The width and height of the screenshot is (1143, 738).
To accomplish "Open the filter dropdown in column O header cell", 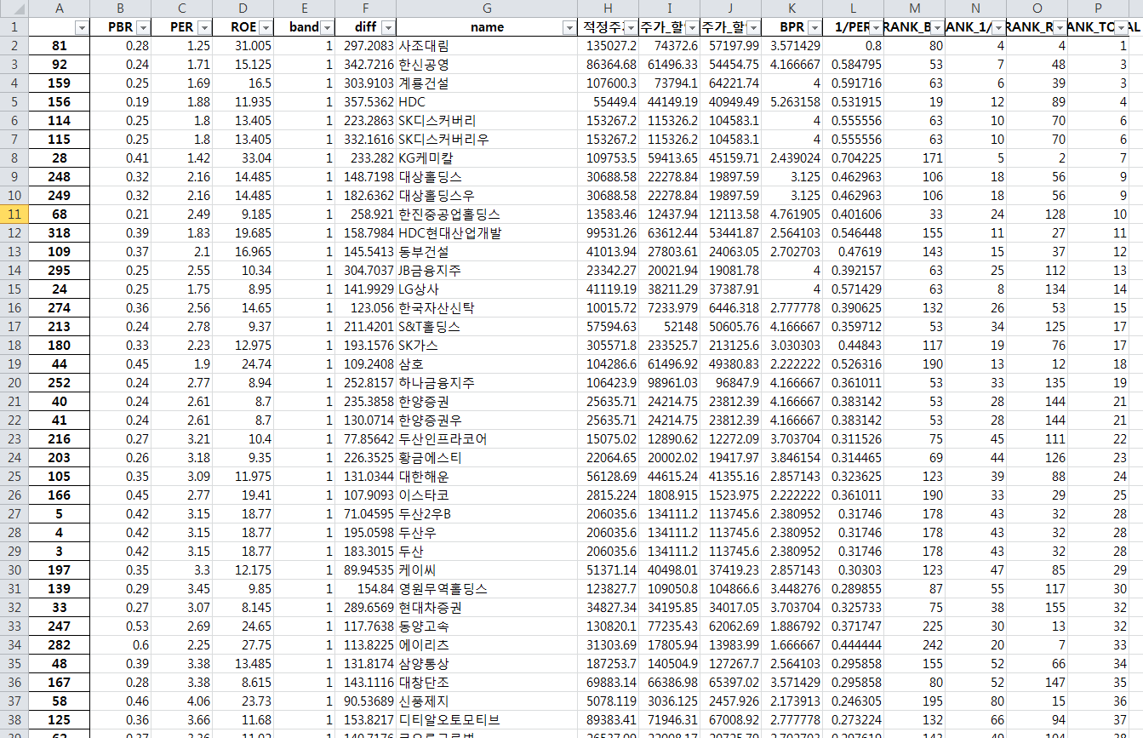I will [x=1060, y=27].
